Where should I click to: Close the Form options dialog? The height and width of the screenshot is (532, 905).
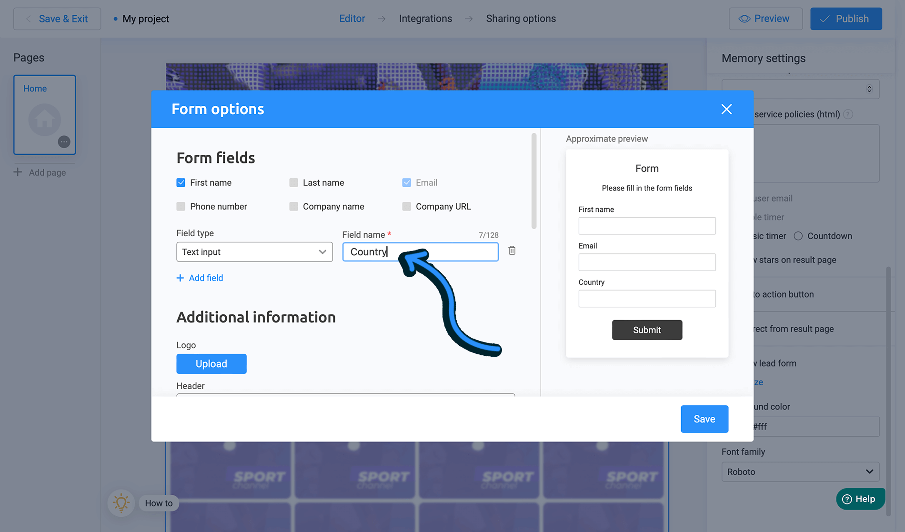(x=726, y=109)
